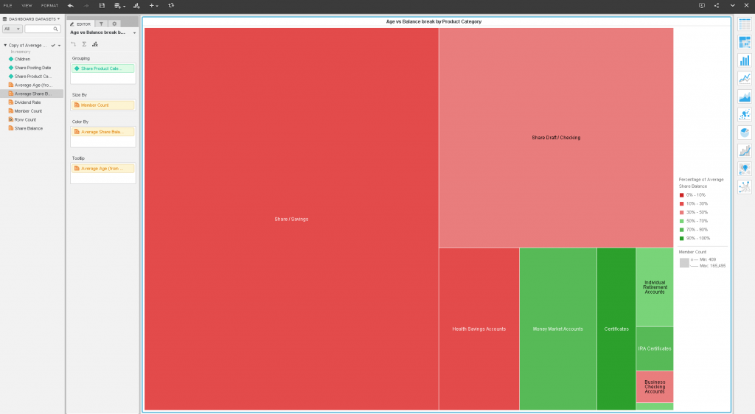Click the save icon in top toolbar

pos(102,5)
